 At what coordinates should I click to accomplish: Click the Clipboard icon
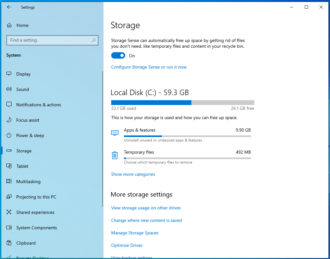[x=9, y=243]
